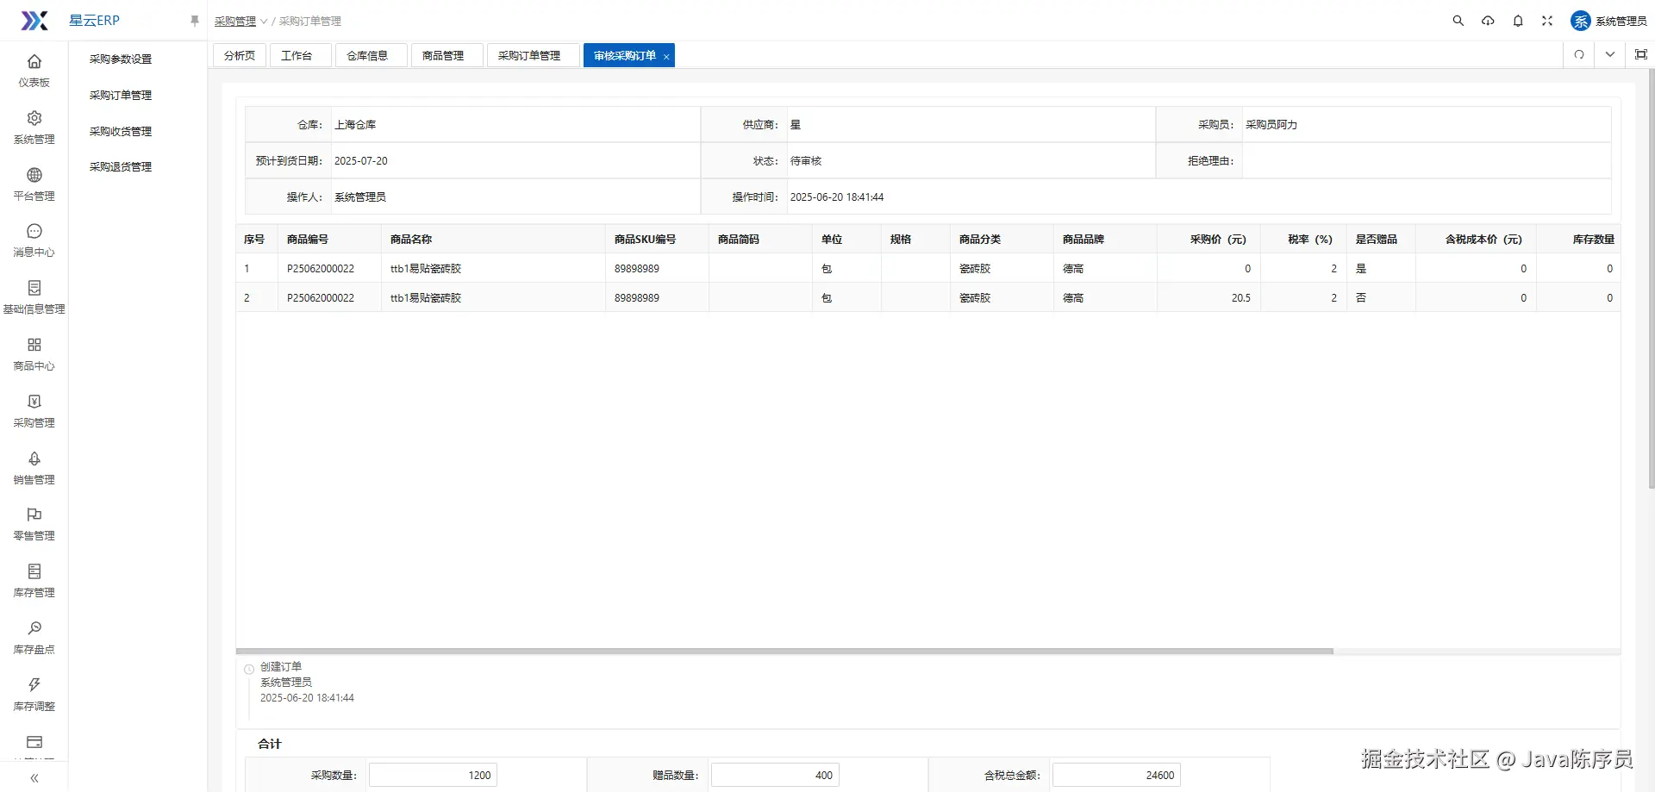Refresh the current tab page

click(x=1579, y=54)
